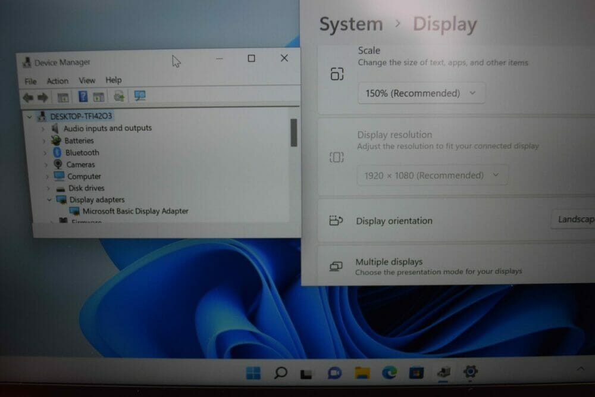Viewport: 595px width, 397px height.
Task: Select the speaker icon for Audio inputs and outputs
Action: (55, 129)
